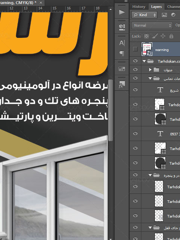Expand the عنوان group
The height and width of the screenshot is (240, 180).
[x=150, y=70]
